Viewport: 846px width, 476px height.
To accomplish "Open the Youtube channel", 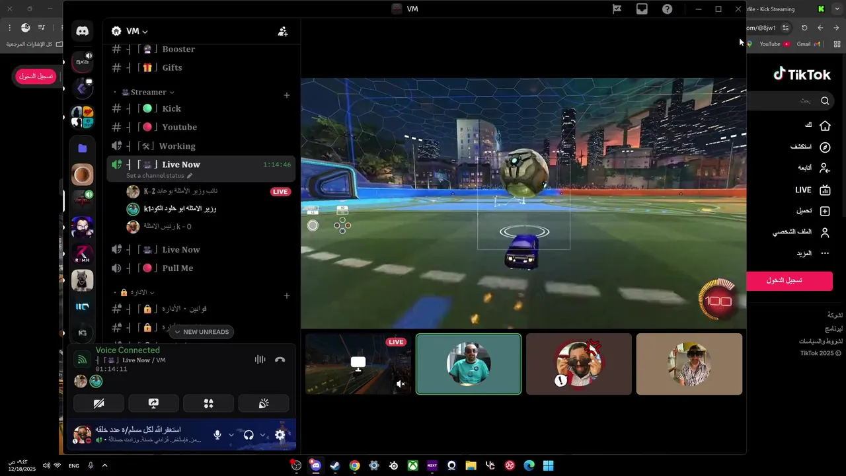I will [x=201, y=127].
